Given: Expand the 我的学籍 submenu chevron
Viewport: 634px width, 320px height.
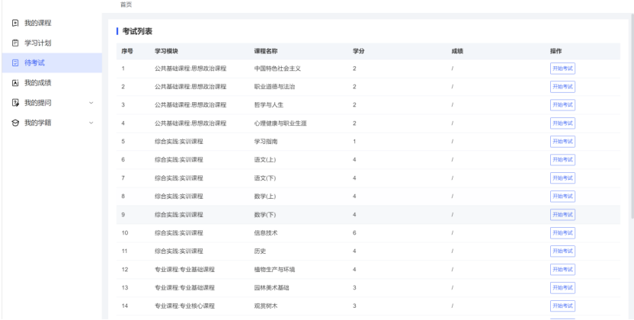Looking at the screenshot, I should point(91,123).
